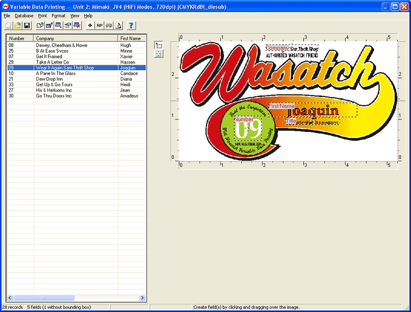Click the first name 'Amadeus'
This screenshot has height=312, width=411.
pos(129,96)
